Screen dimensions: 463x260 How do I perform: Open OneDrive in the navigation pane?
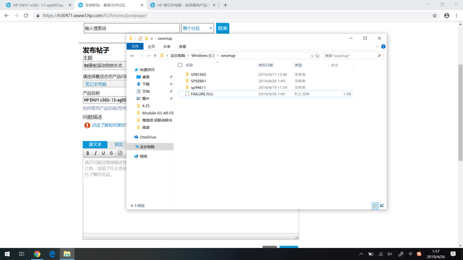coord(148,137)
